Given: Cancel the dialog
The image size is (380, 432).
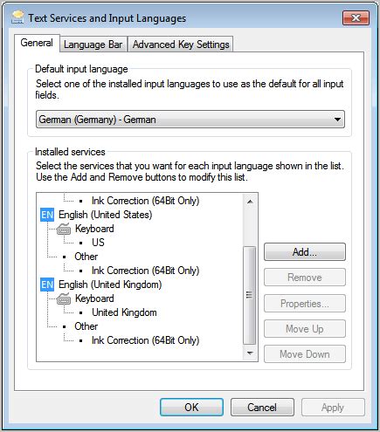Looking at the screenshot, I should pos(262,408).
